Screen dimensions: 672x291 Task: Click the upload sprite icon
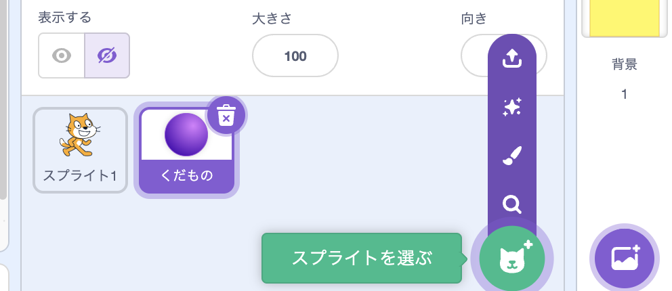[x=511, y=58]
